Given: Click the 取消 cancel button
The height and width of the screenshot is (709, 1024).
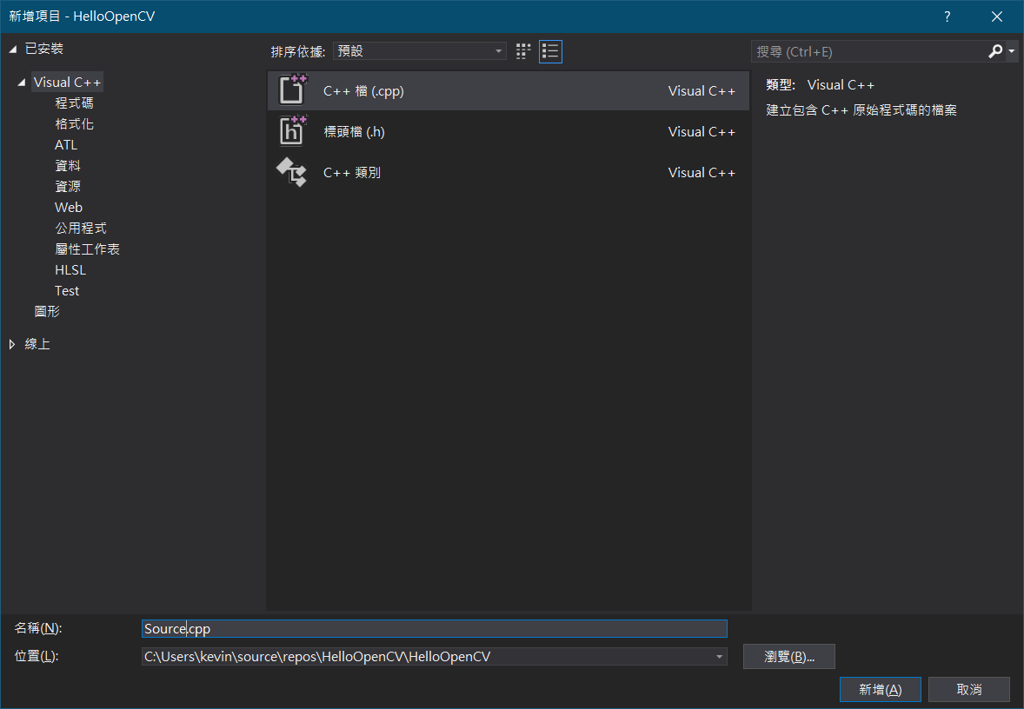Looking at the screenshot, I should (x=968, y=690).
